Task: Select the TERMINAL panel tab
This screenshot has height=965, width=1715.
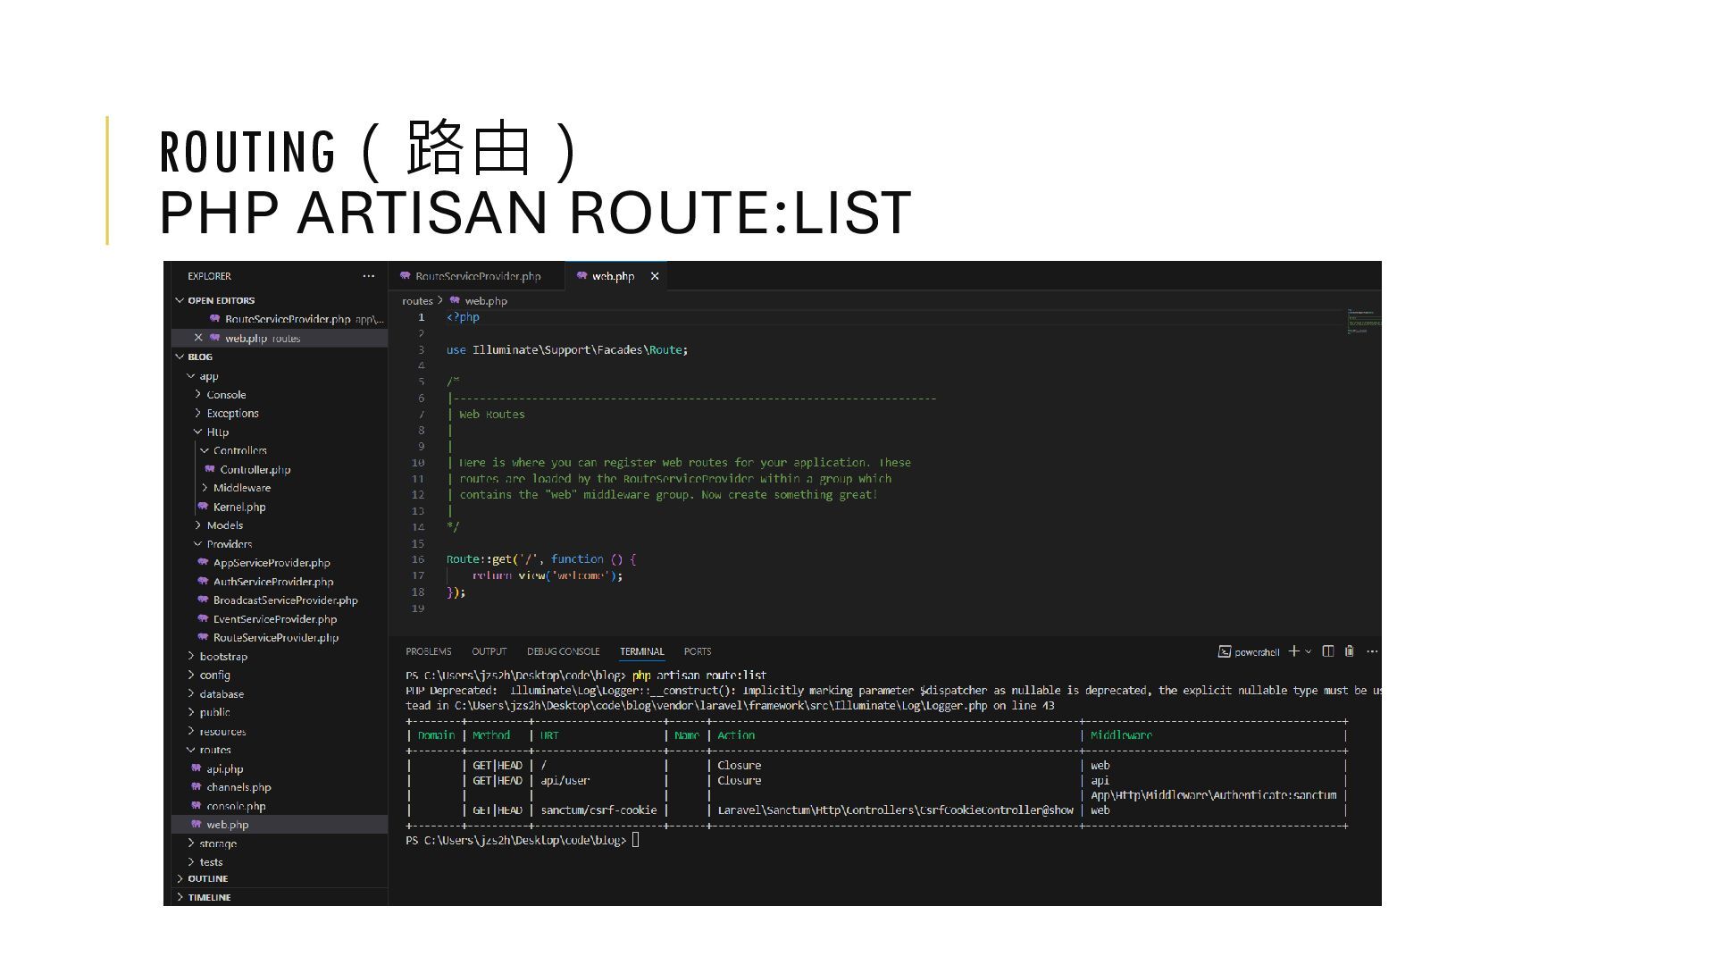Action: pos(642,651)
